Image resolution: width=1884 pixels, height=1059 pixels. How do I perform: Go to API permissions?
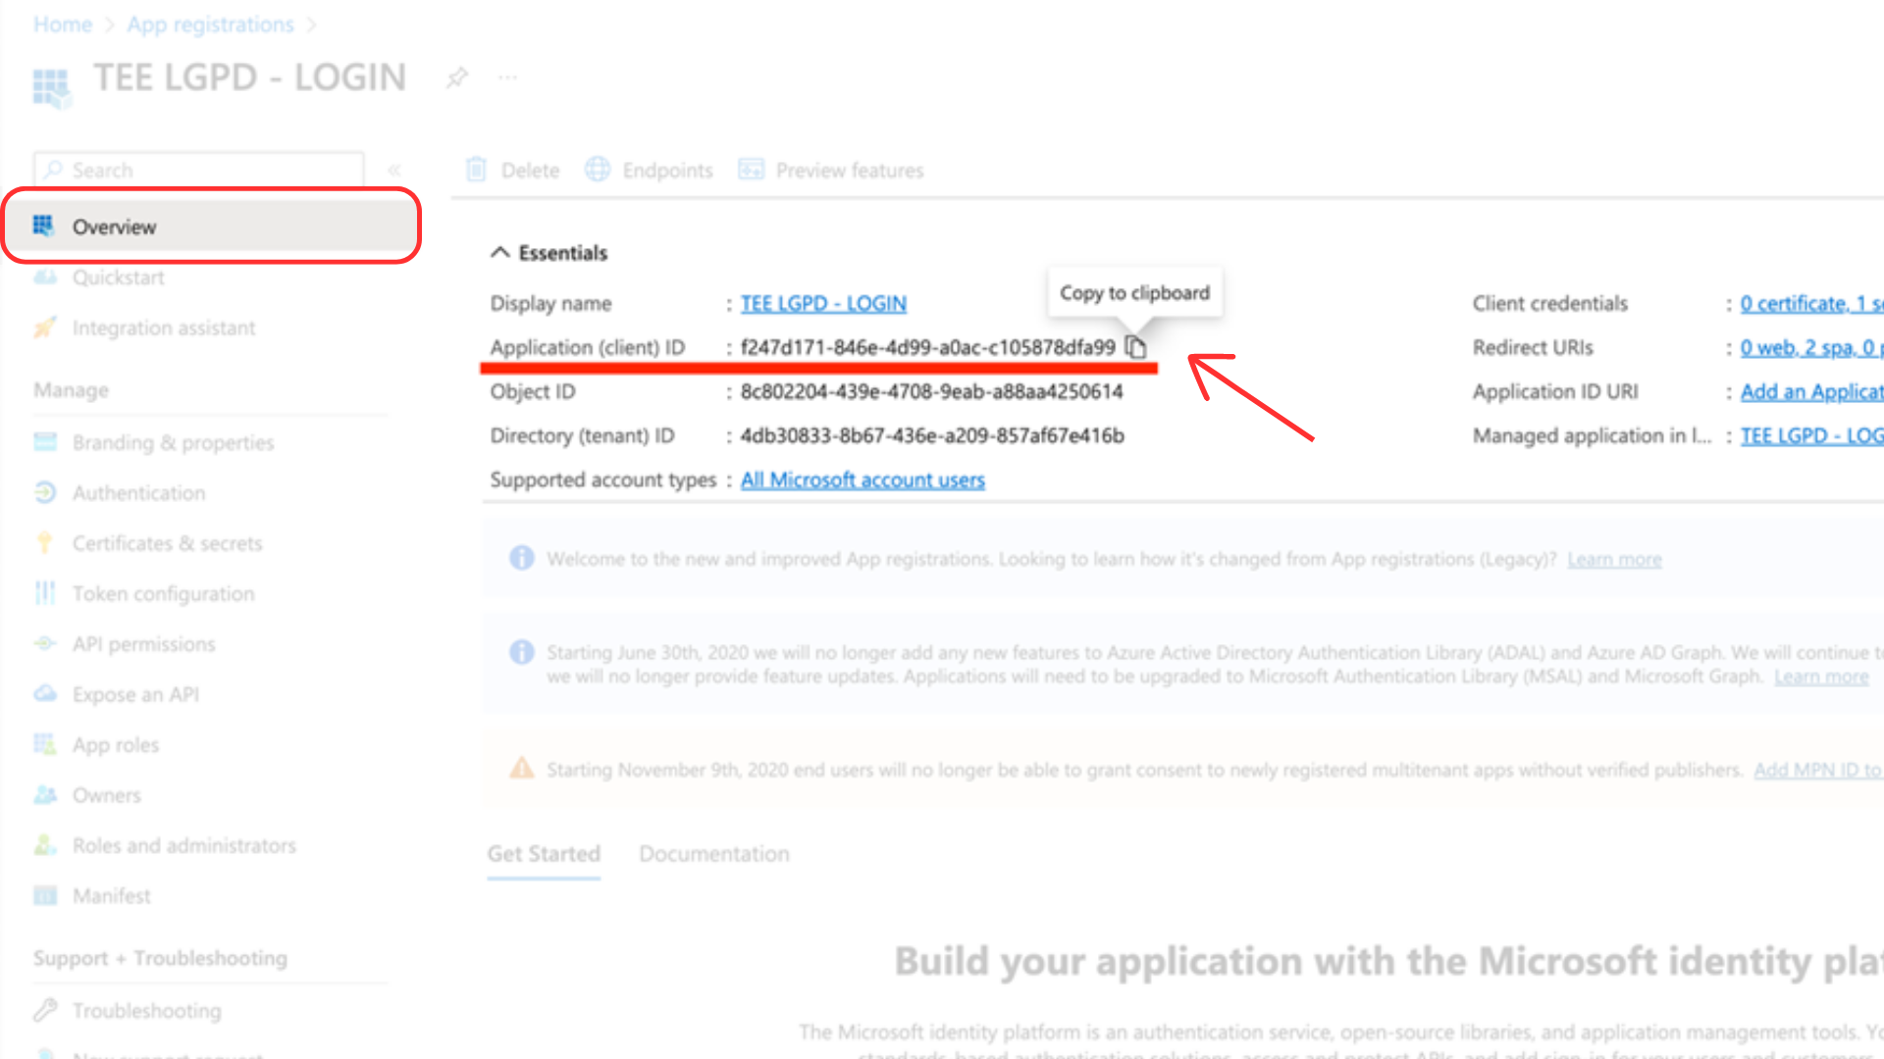coord(143,644)
